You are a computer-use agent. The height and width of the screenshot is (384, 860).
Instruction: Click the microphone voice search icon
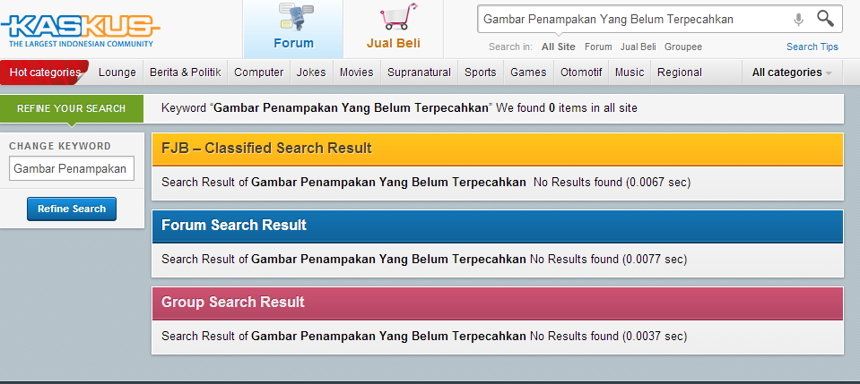pos(798,20)
